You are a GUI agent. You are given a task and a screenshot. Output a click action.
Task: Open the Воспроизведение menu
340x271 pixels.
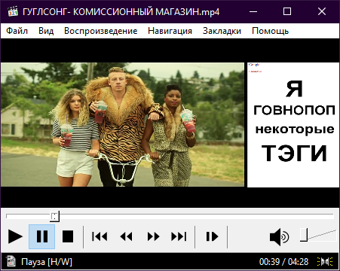coord(101,31)
